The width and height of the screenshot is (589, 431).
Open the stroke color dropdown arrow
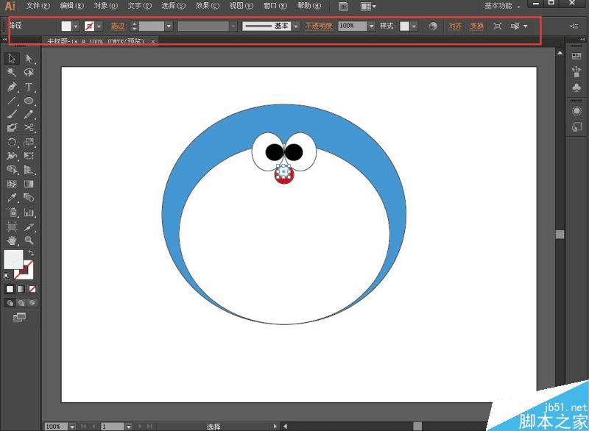pos(99,26)
